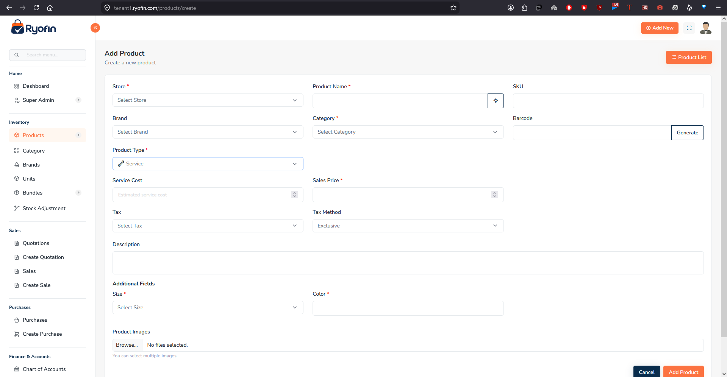
Task: Generate a barcode with Generate button
Action: coord(687,132)
